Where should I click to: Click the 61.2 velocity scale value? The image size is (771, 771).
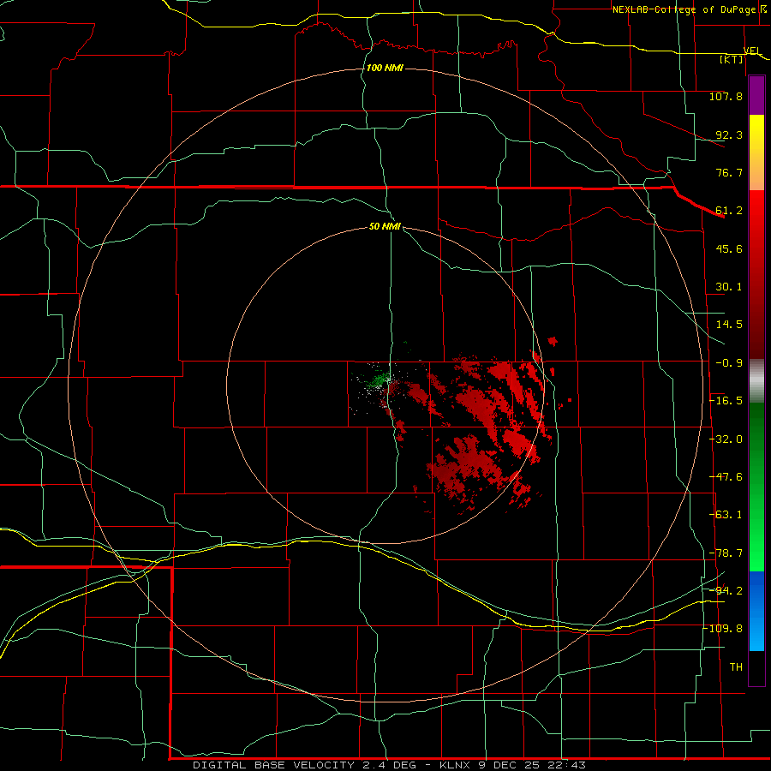729,211
